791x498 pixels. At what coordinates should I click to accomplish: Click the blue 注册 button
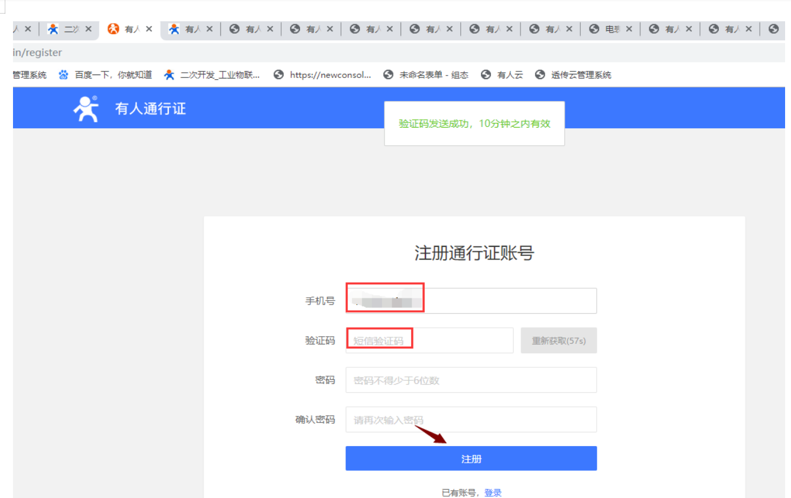point(471,459)
